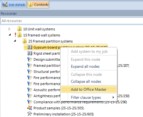Click the Design submittal clause icon
Viewport: 143px width, 117px height.
[x=30, y=59]
